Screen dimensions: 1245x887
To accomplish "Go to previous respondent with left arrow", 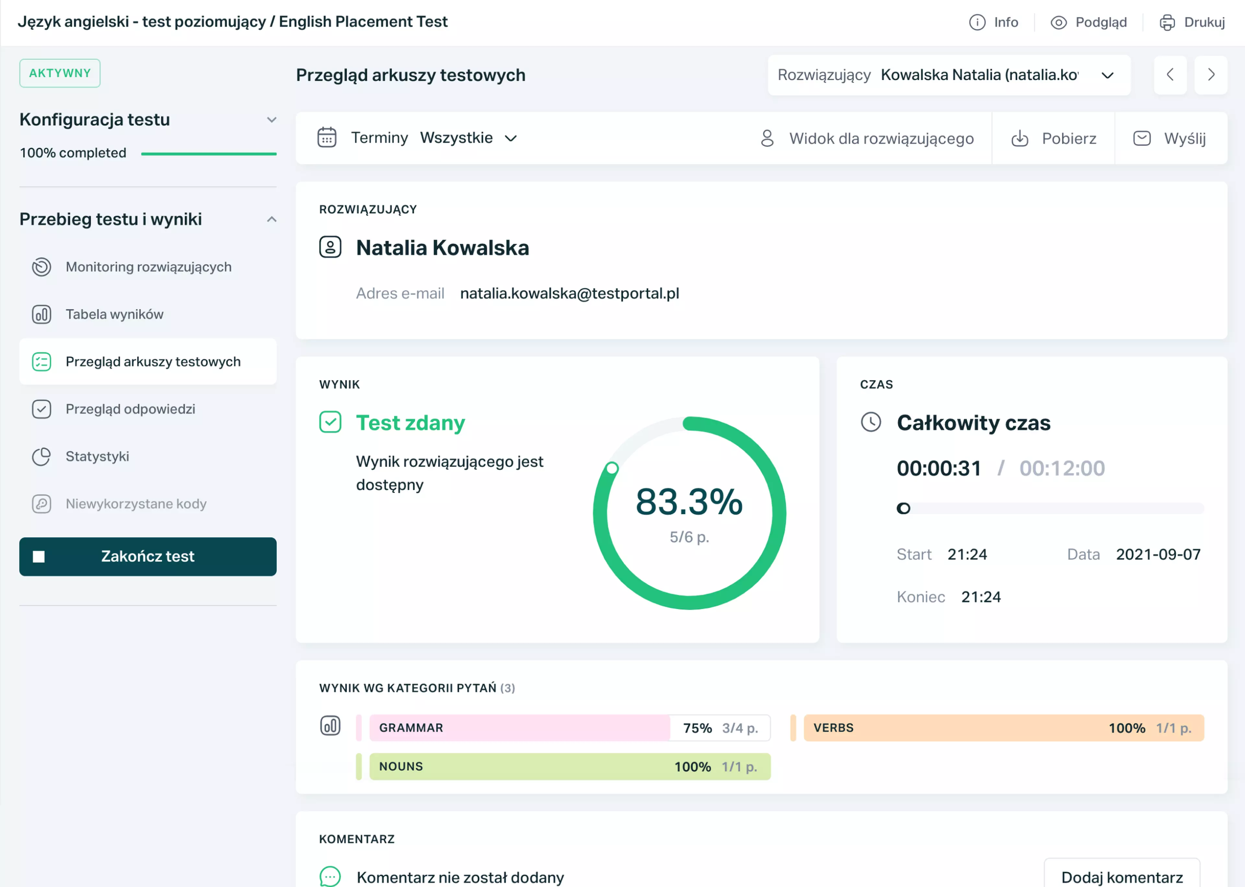I will [x=1170, y=75].
